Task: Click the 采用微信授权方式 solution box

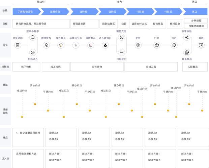Action: click(28, 159)
